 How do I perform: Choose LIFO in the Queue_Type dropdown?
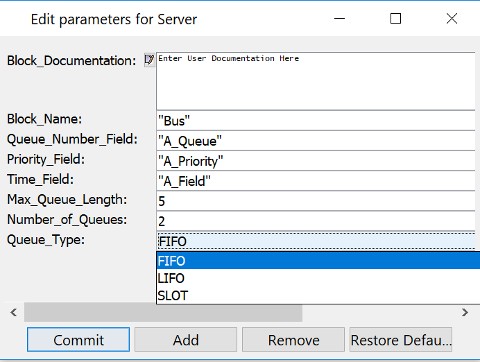click(x=318, y=278)
